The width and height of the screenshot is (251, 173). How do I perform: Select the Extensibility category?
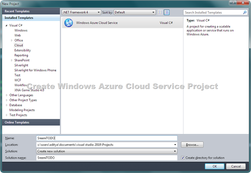[23, 50]
